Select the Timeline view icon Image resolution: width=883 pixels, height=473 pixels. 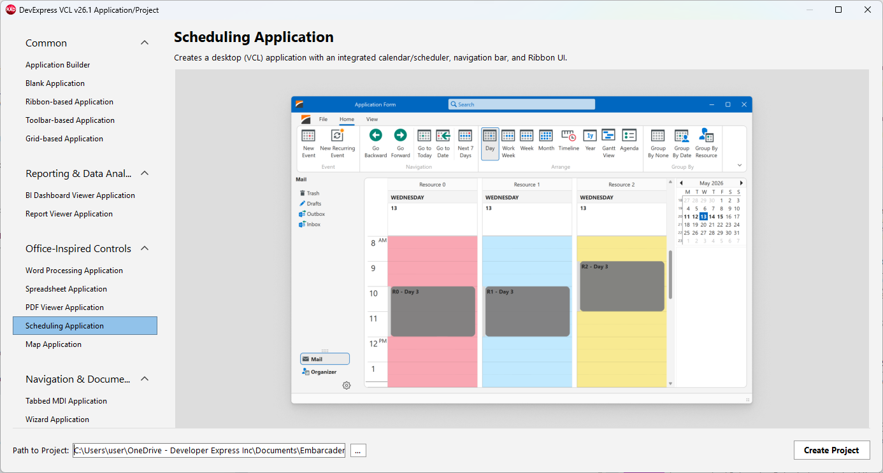[568, 136]
